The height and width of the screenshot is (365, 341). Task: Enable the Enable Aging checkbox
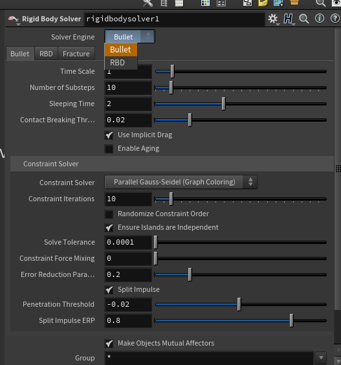(109, 149)
